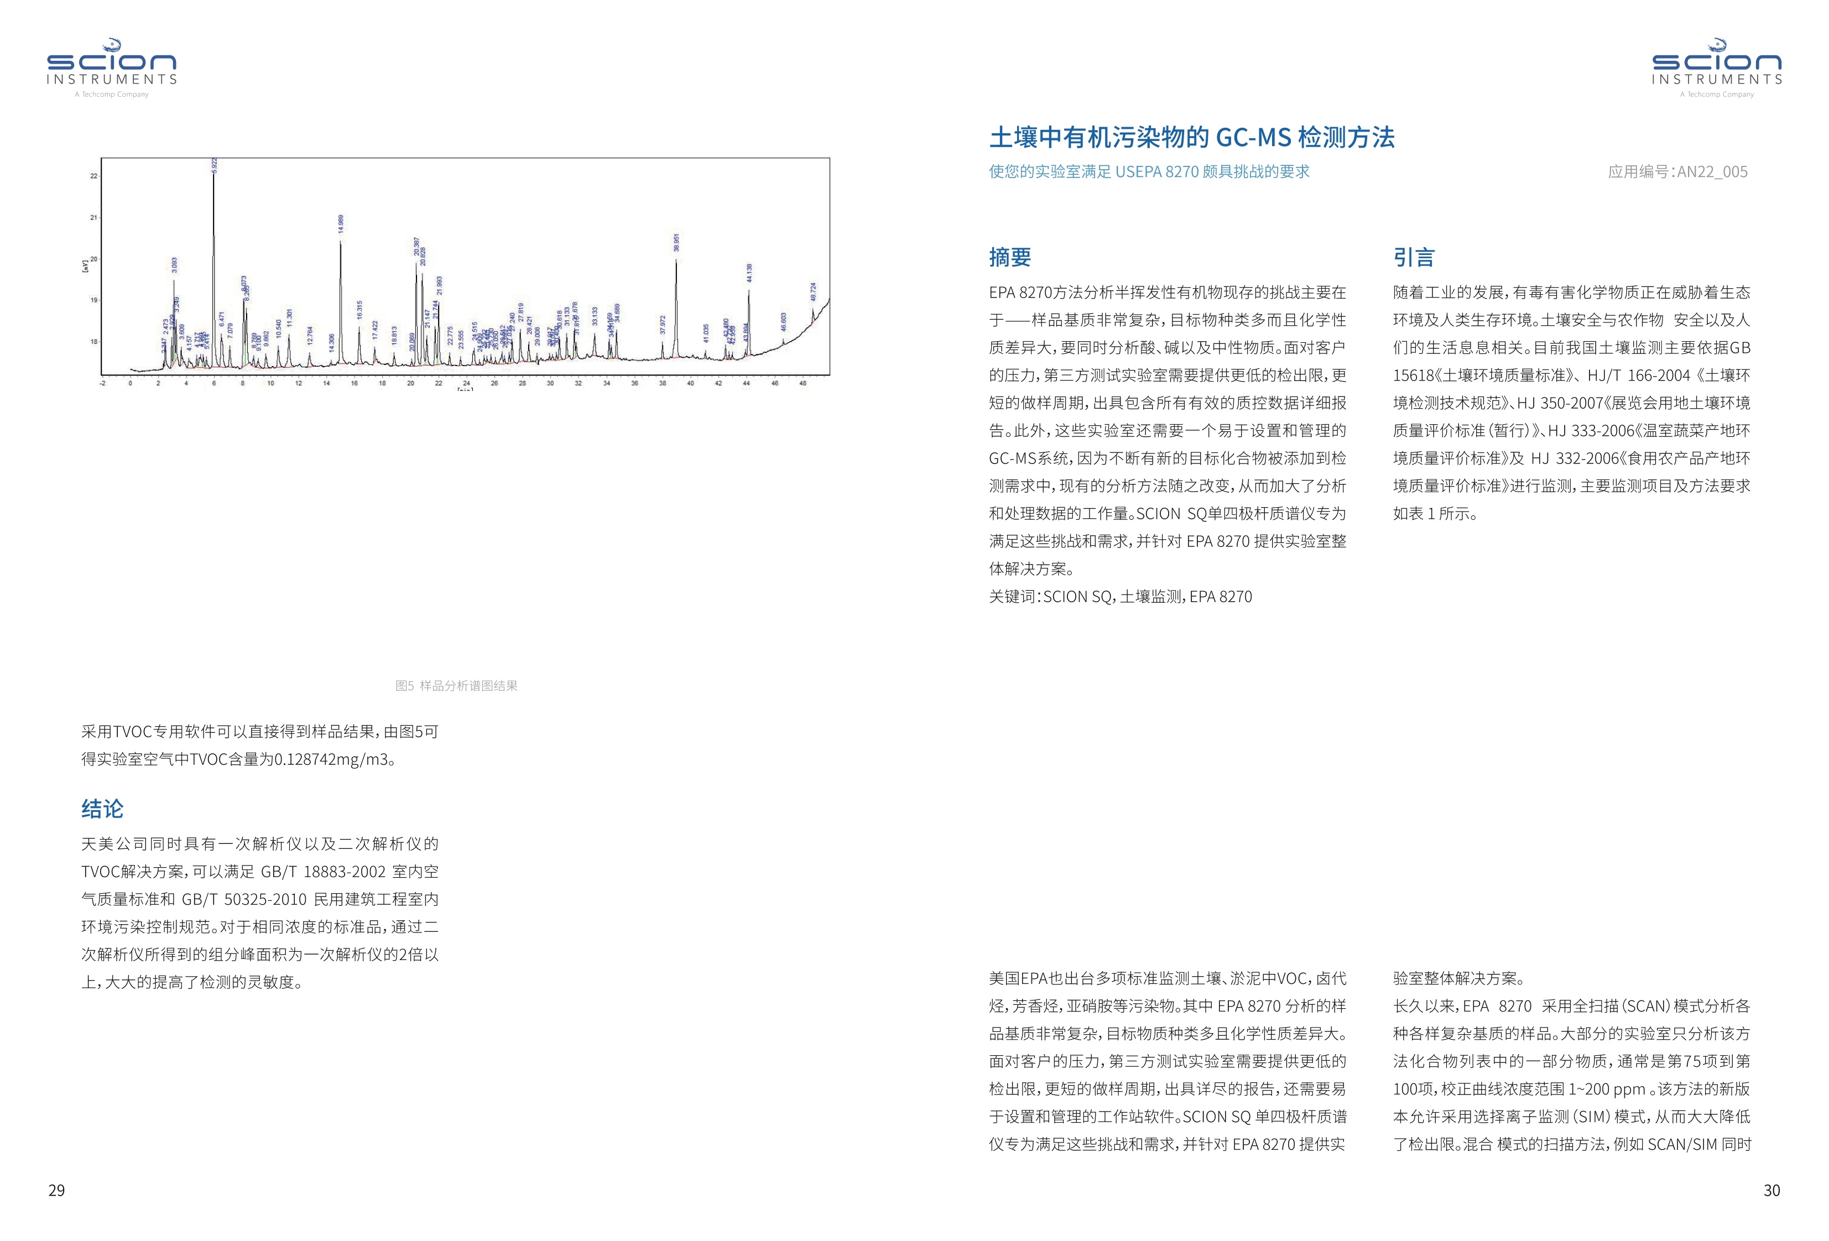This screenshot has width=1829, height=1241.
Task: Click the 摘要 section heading
Action: pos(1010,257)
